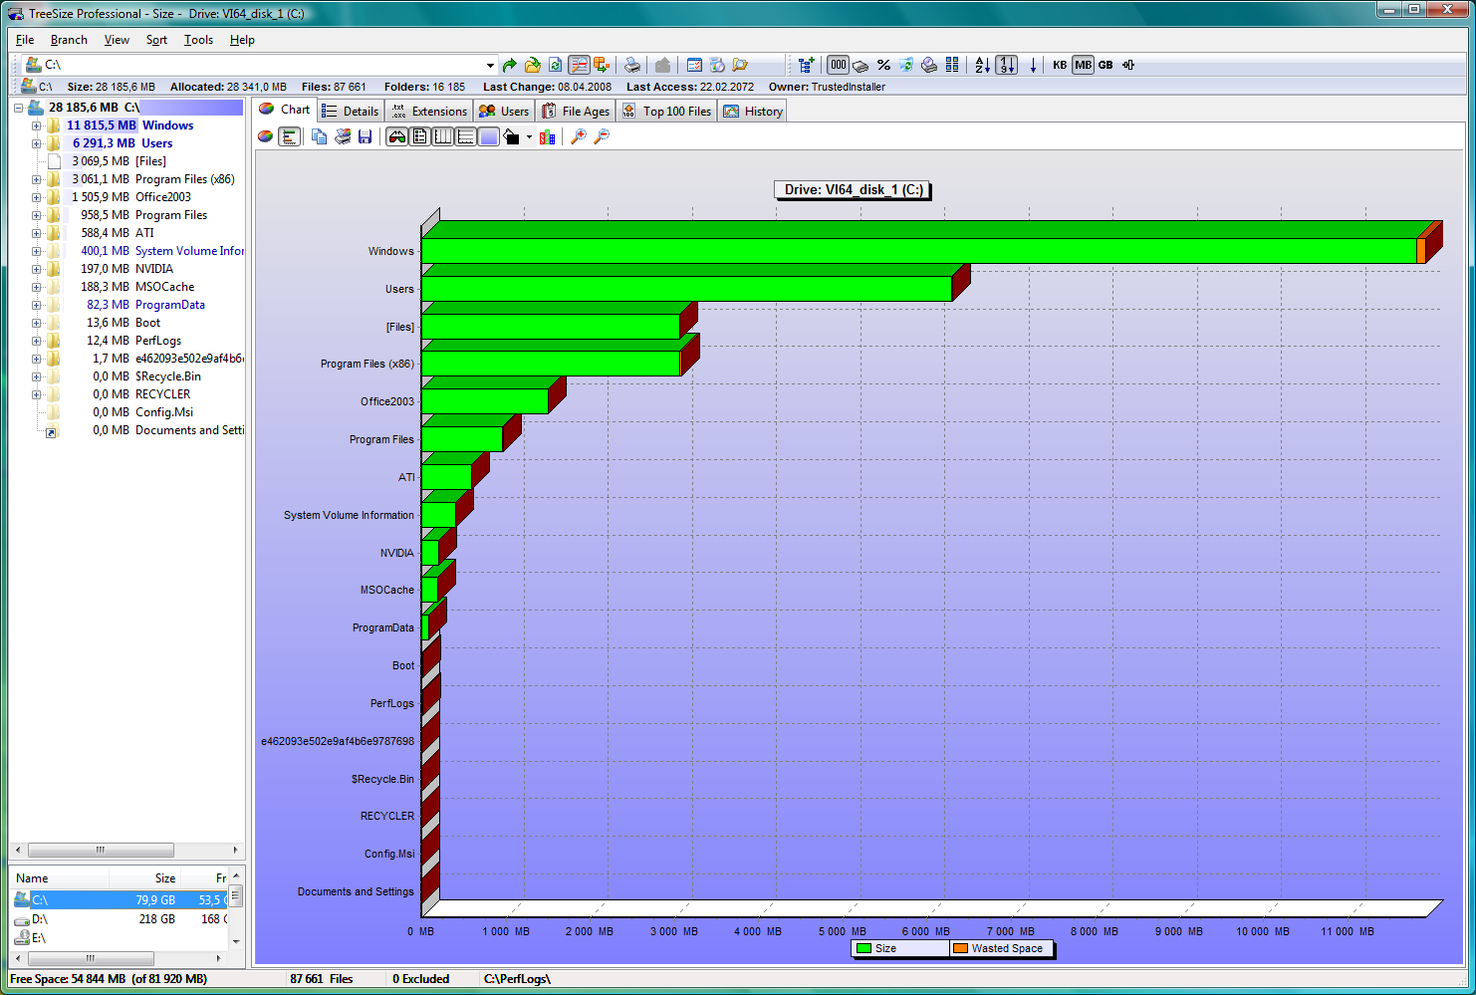Click the green Size legend swatch
The image size is (1476, 995).
click(863, 948)
